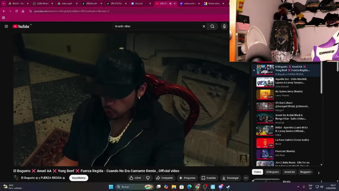Open Windows Start menu
This screenshot has width=339, height=191.
[111, 187]
